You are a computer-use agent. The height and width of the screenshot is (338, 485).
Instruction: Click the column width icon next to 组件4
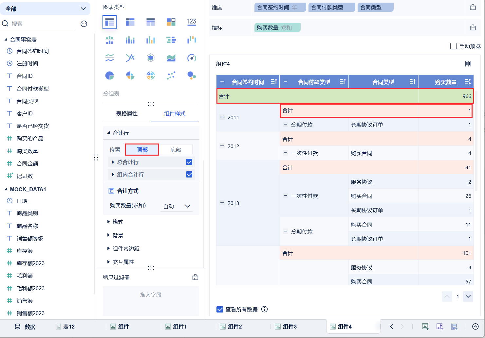pyautogui.click(x=468, y=63)
